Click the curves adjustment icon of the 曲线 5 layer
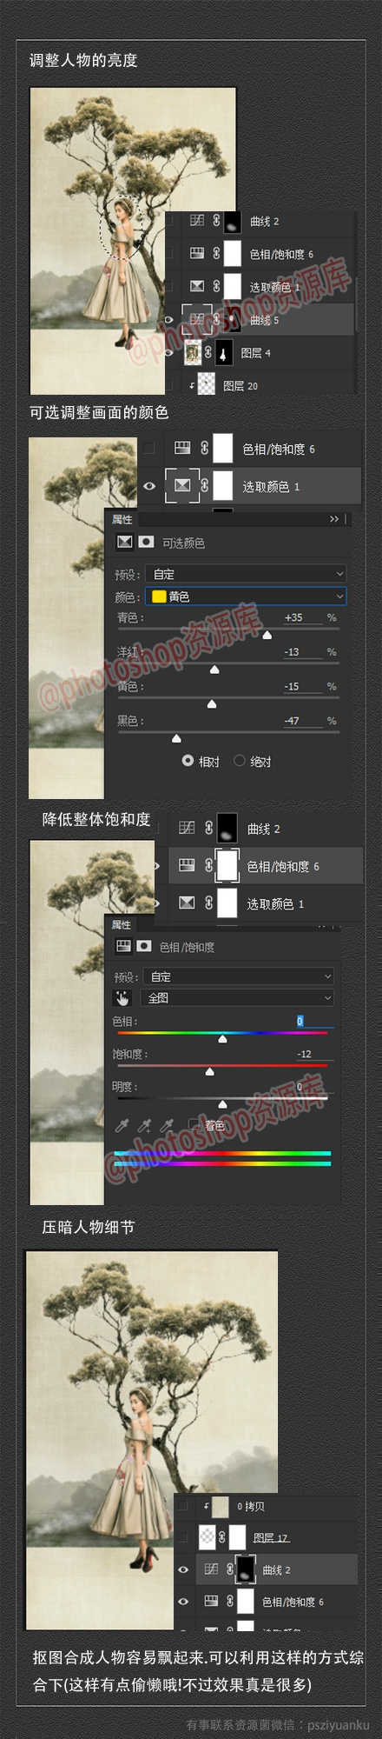Image resolution: width=382 pixels, height=1739 pixels. pos(197,319)
